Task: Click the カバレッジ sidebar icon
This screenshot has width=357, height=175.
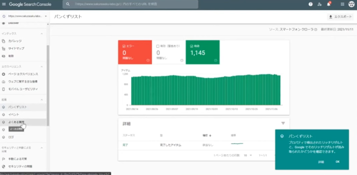Action: (x=3, y=41)
